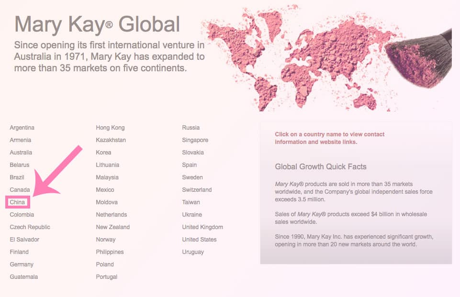Select the Czech Republic link
This screenshot has height=297, width=460.
30,227
